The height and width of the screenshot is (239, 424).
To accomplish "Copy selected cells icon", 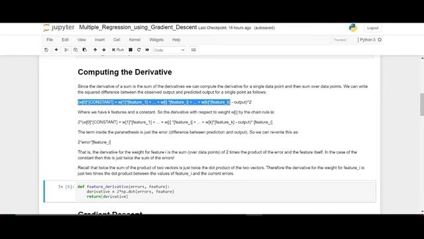I will [x=76, y=50].
